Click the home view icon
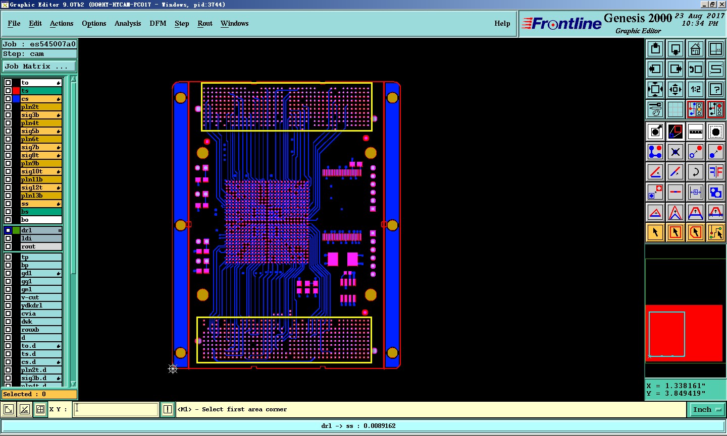 pos(696,49)
